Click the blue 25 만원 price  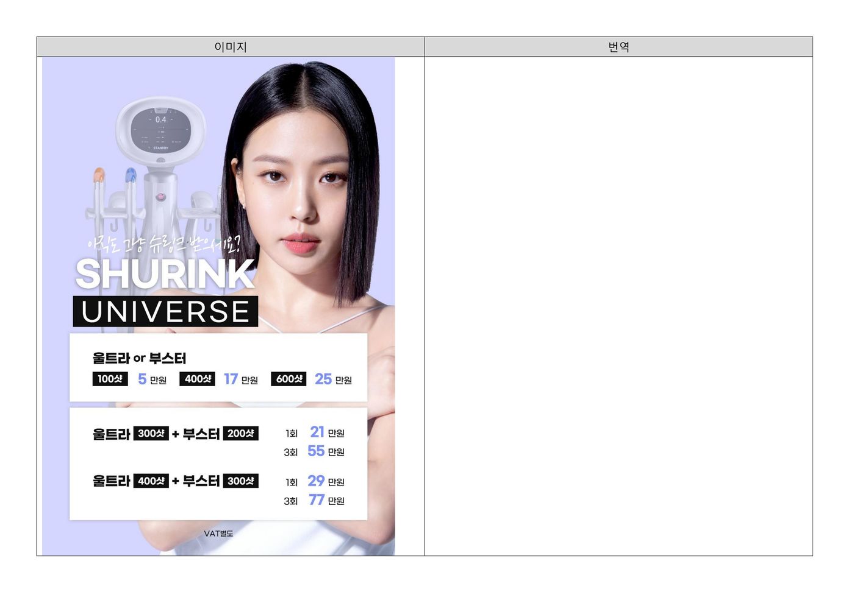pyautogui.click(x=333, y=379)
